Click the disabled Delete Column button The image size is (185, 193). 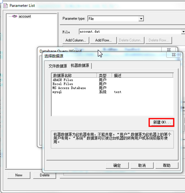click(131, 40)
